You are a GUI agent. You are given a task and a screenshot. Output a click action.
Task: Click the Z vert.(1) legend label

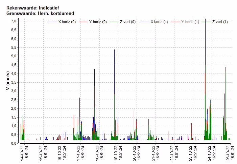(220, 22)
